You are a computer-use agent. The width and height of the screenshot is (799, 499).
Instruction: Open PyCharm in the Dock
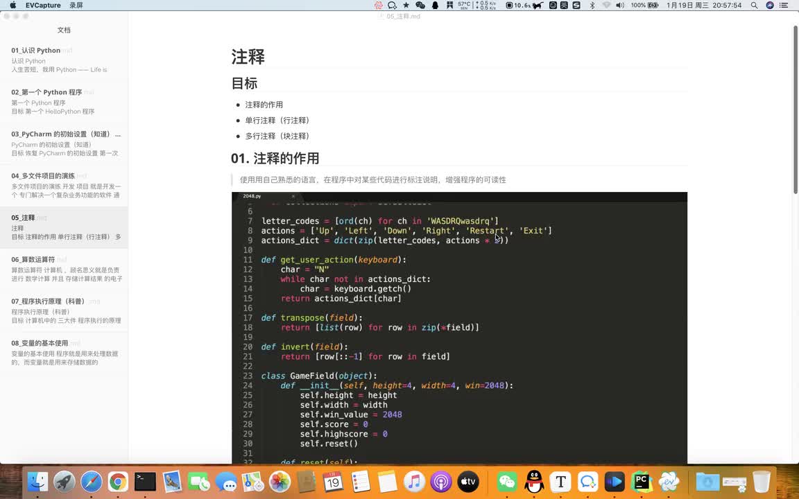(x=642, y=481)
